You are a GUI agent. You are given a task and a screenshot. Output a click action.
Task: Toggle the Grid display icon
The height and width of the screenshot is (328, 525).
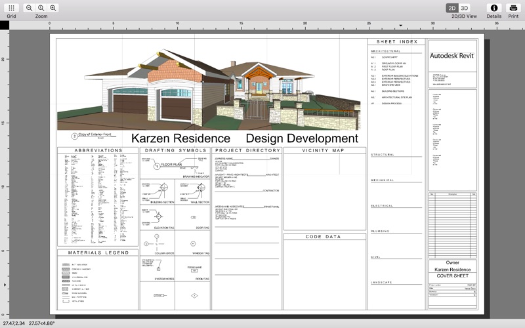[11, 8]
